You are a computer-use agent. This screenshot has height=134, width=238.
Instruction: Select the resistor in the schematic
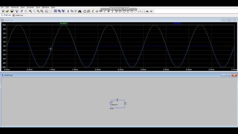click(x=125, y=103)
